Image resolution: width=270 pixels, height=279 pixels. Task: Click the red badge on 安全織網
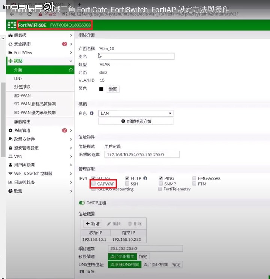point(64,44)
